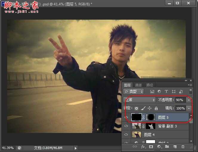Open the 填充 fill slider arrow
This screenshot has width=198, height=152.
click(x=189, y=108)
